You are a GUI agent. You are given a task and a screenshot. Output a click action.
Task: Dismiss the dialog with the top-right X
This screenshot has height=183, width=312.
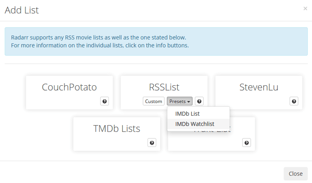coord(305,8)
